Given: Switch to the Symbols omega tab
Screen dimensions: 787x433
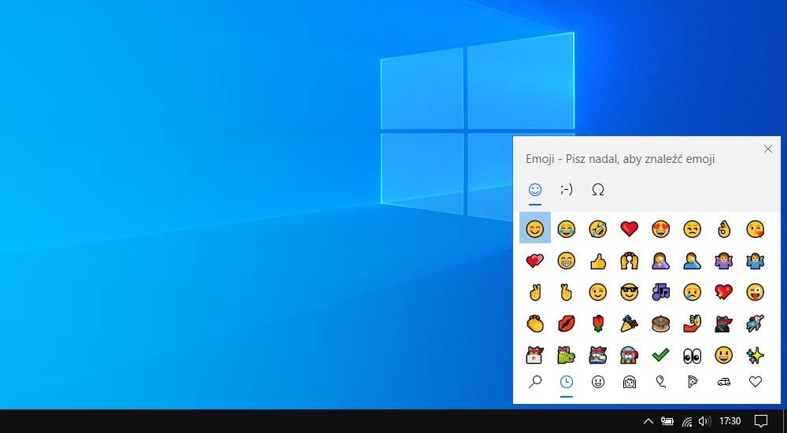Looking at the screenshot, I should (598, 190).
